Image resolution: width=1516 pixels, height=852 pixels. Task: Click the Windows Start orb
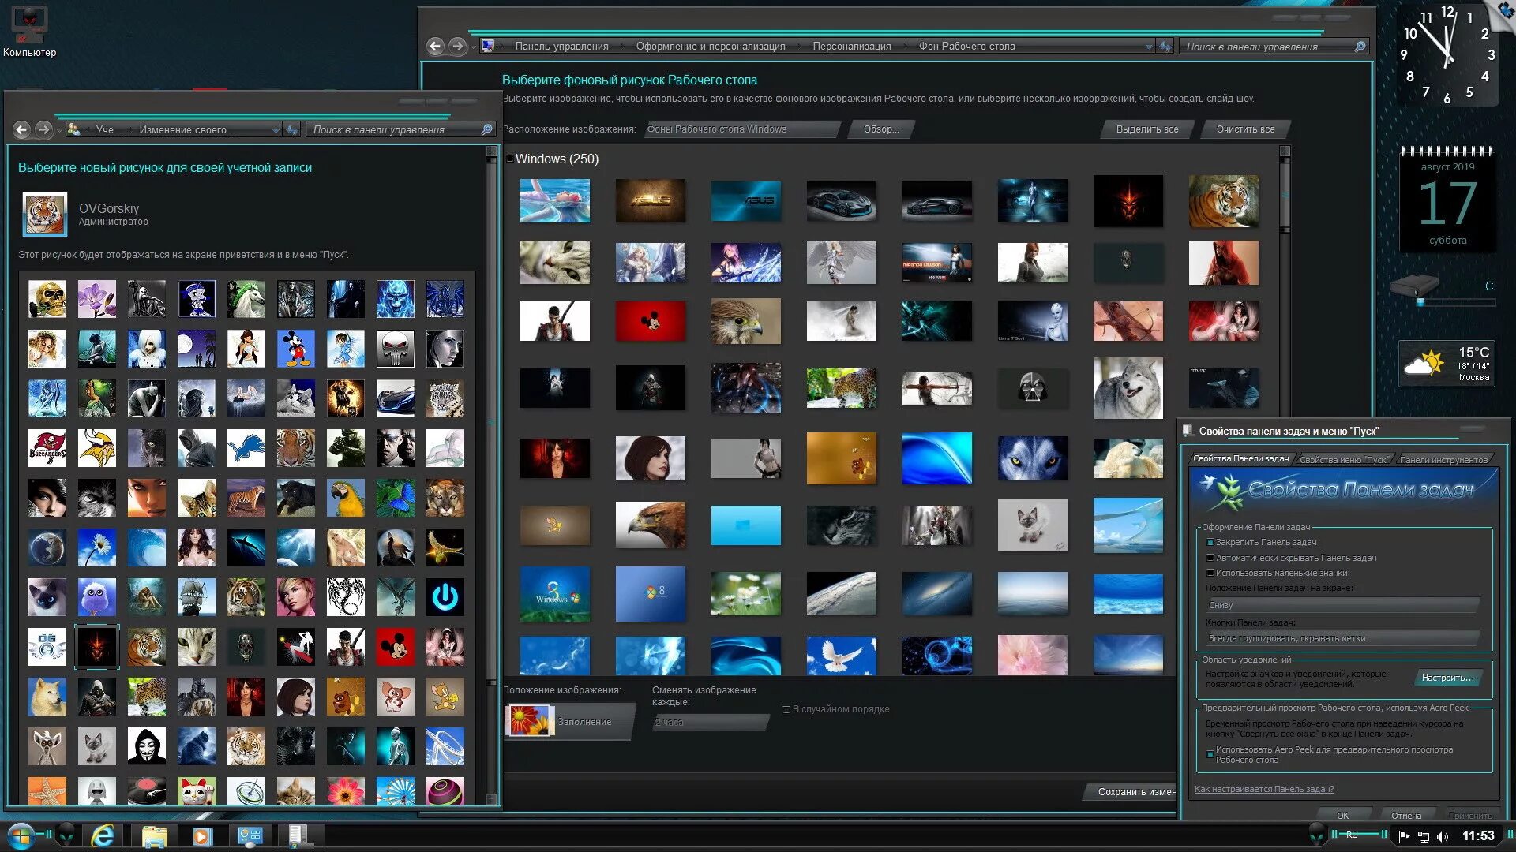tap(20, 835)
